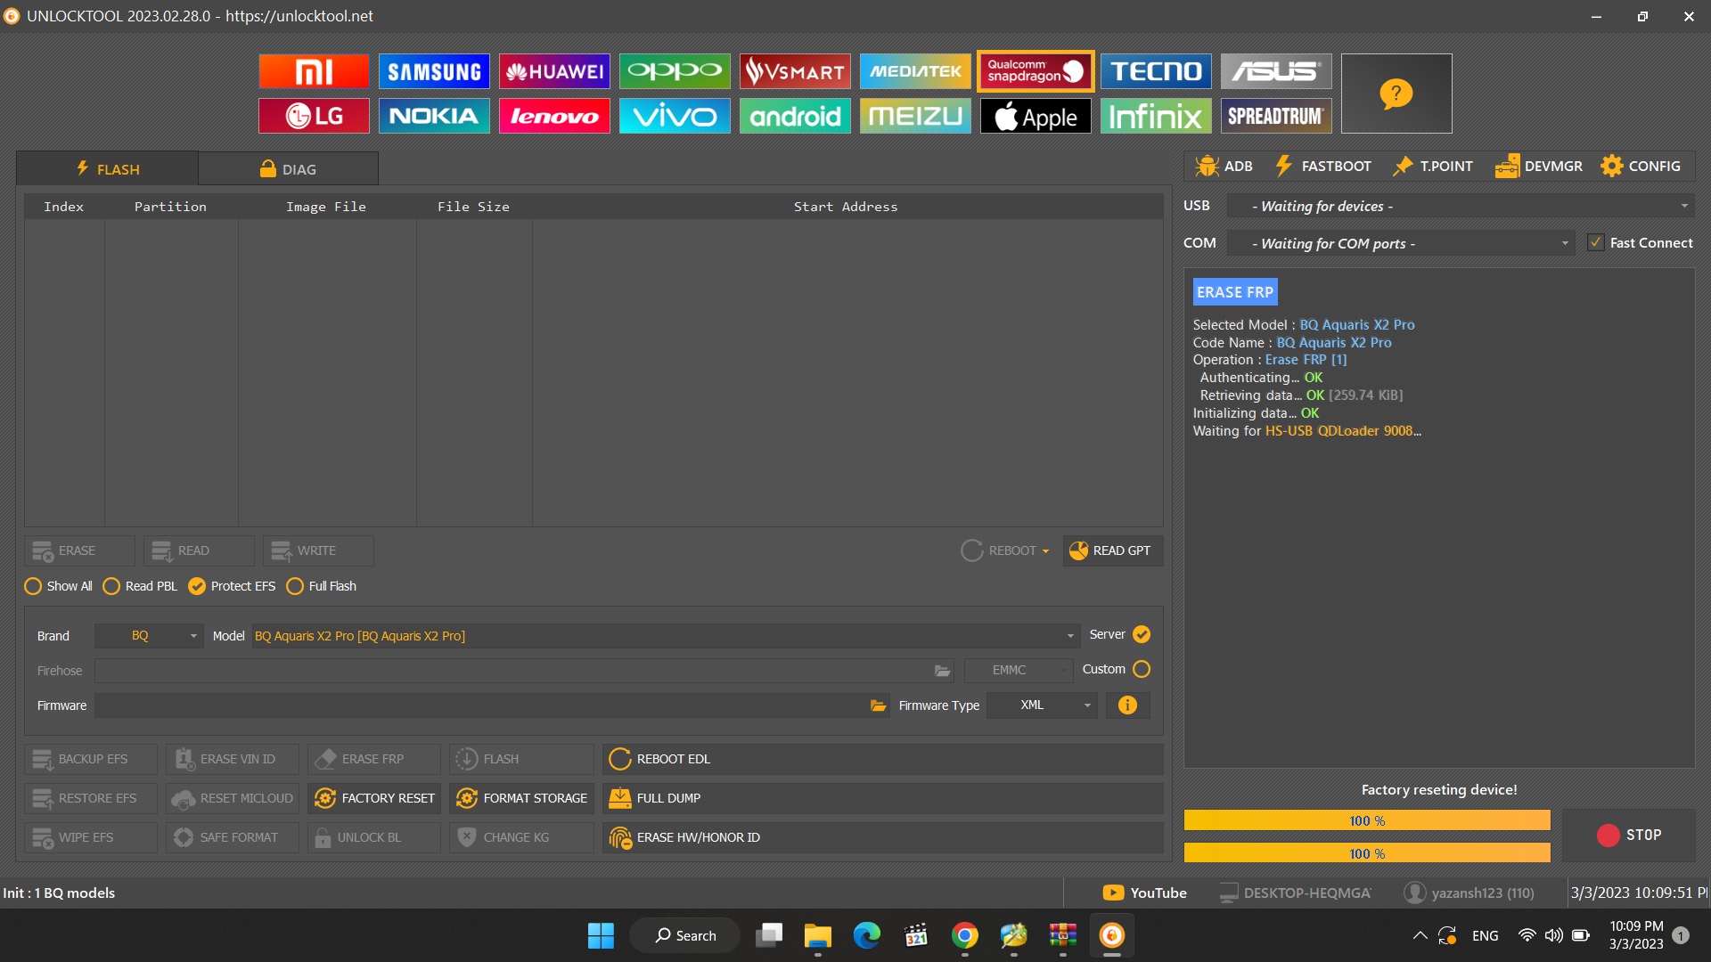Select the Show All radio option
Screen dimensions: 1711x962
pos(59,586)
